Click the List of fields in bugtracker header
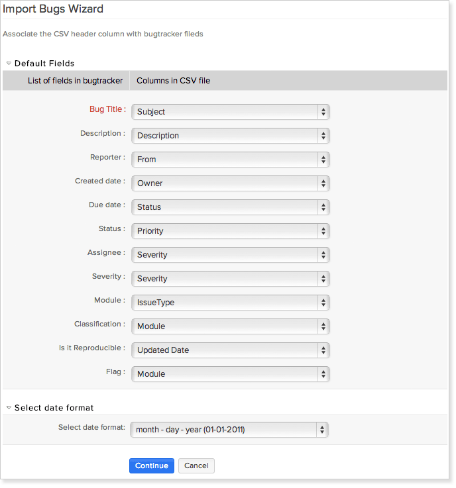Screen dimensions: 456x488 coord(75,81)
